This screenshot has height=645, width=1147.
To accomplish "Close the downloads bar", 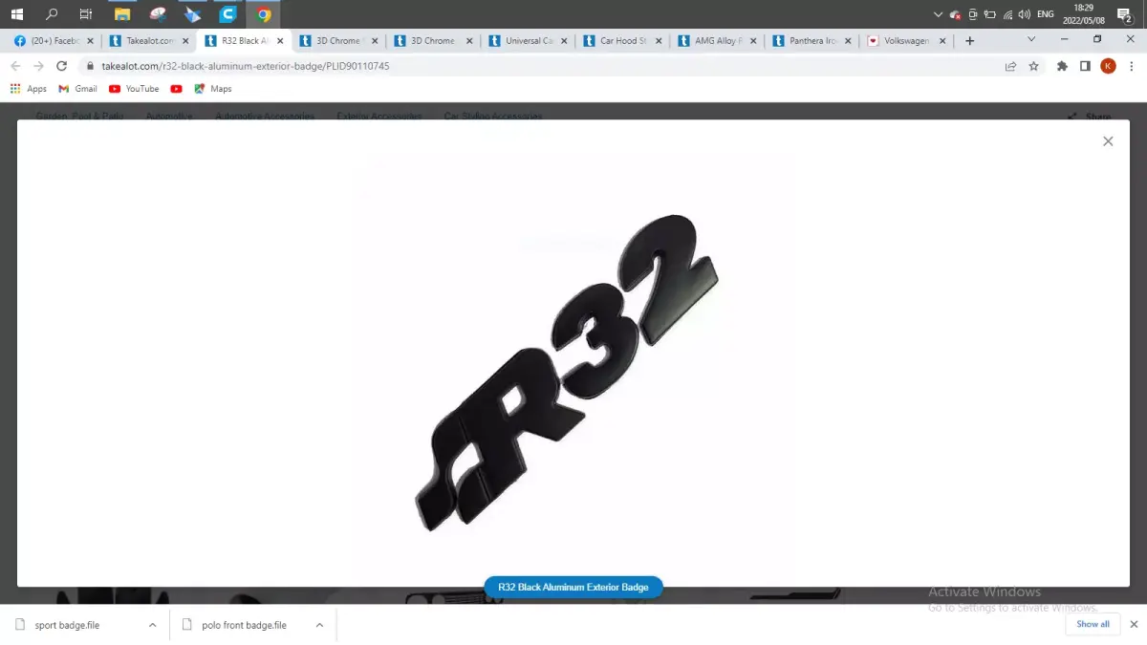I will pos(1134,624).
